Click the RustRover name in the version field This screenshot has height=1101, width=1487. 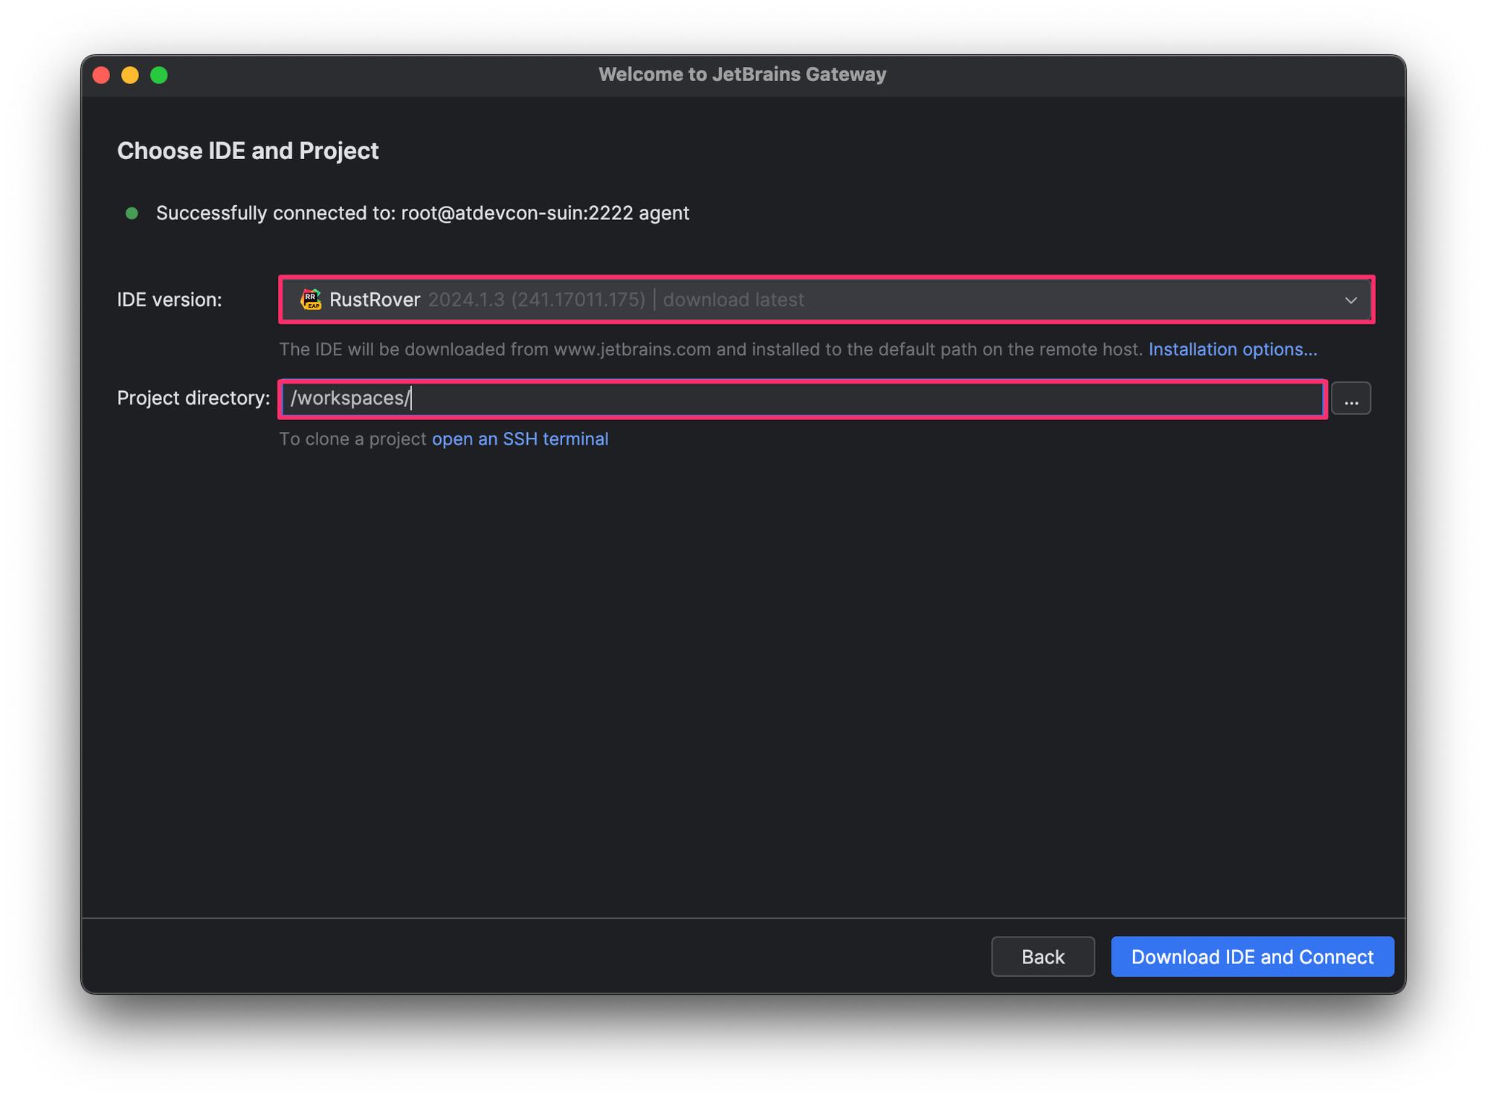click(x=374, y=300)
